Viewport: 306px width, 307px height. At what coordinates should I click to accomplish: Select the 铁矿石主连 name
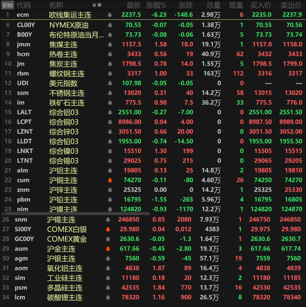pyautogui.click(x=67, y=103)
